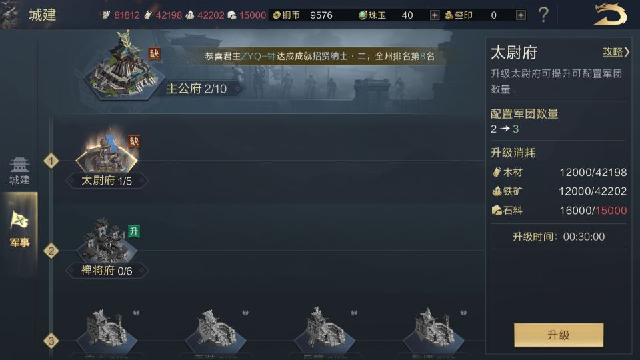640x360 pixels.
Task: Click the 铜币 currency counter
Action: [303, 15]
